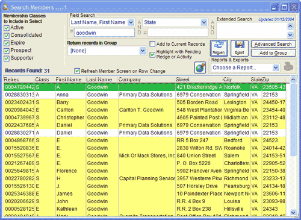Toggle the Consolidated membership class
301x220 pixels.
(7, 36)
